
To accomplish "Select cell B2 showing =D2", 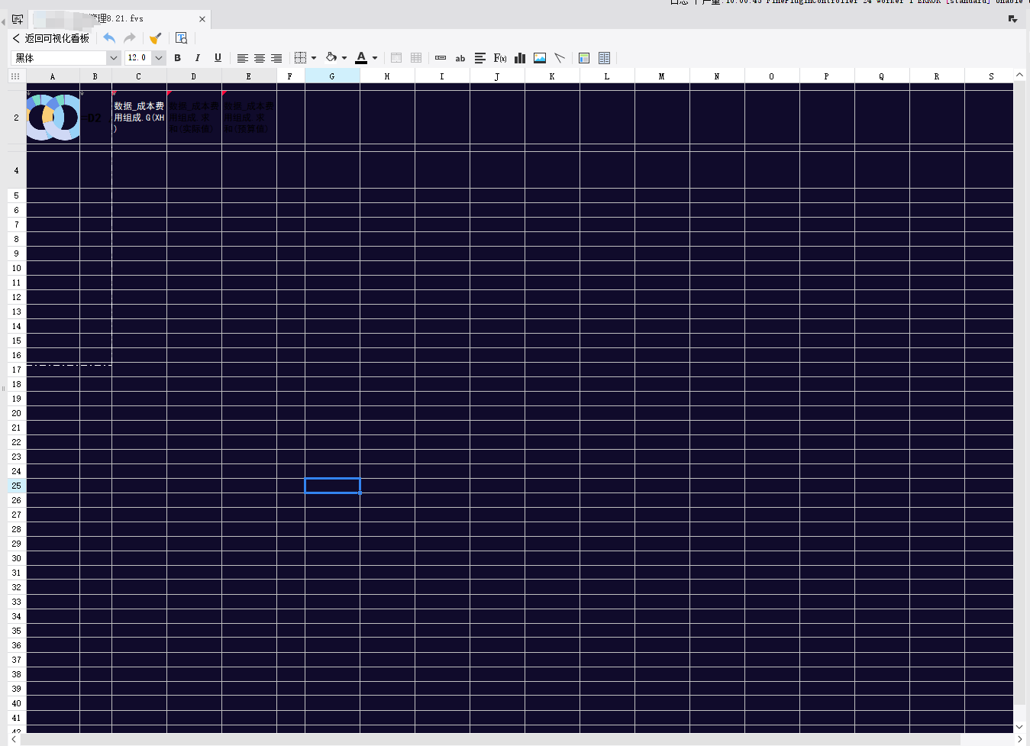I will 95,118.
